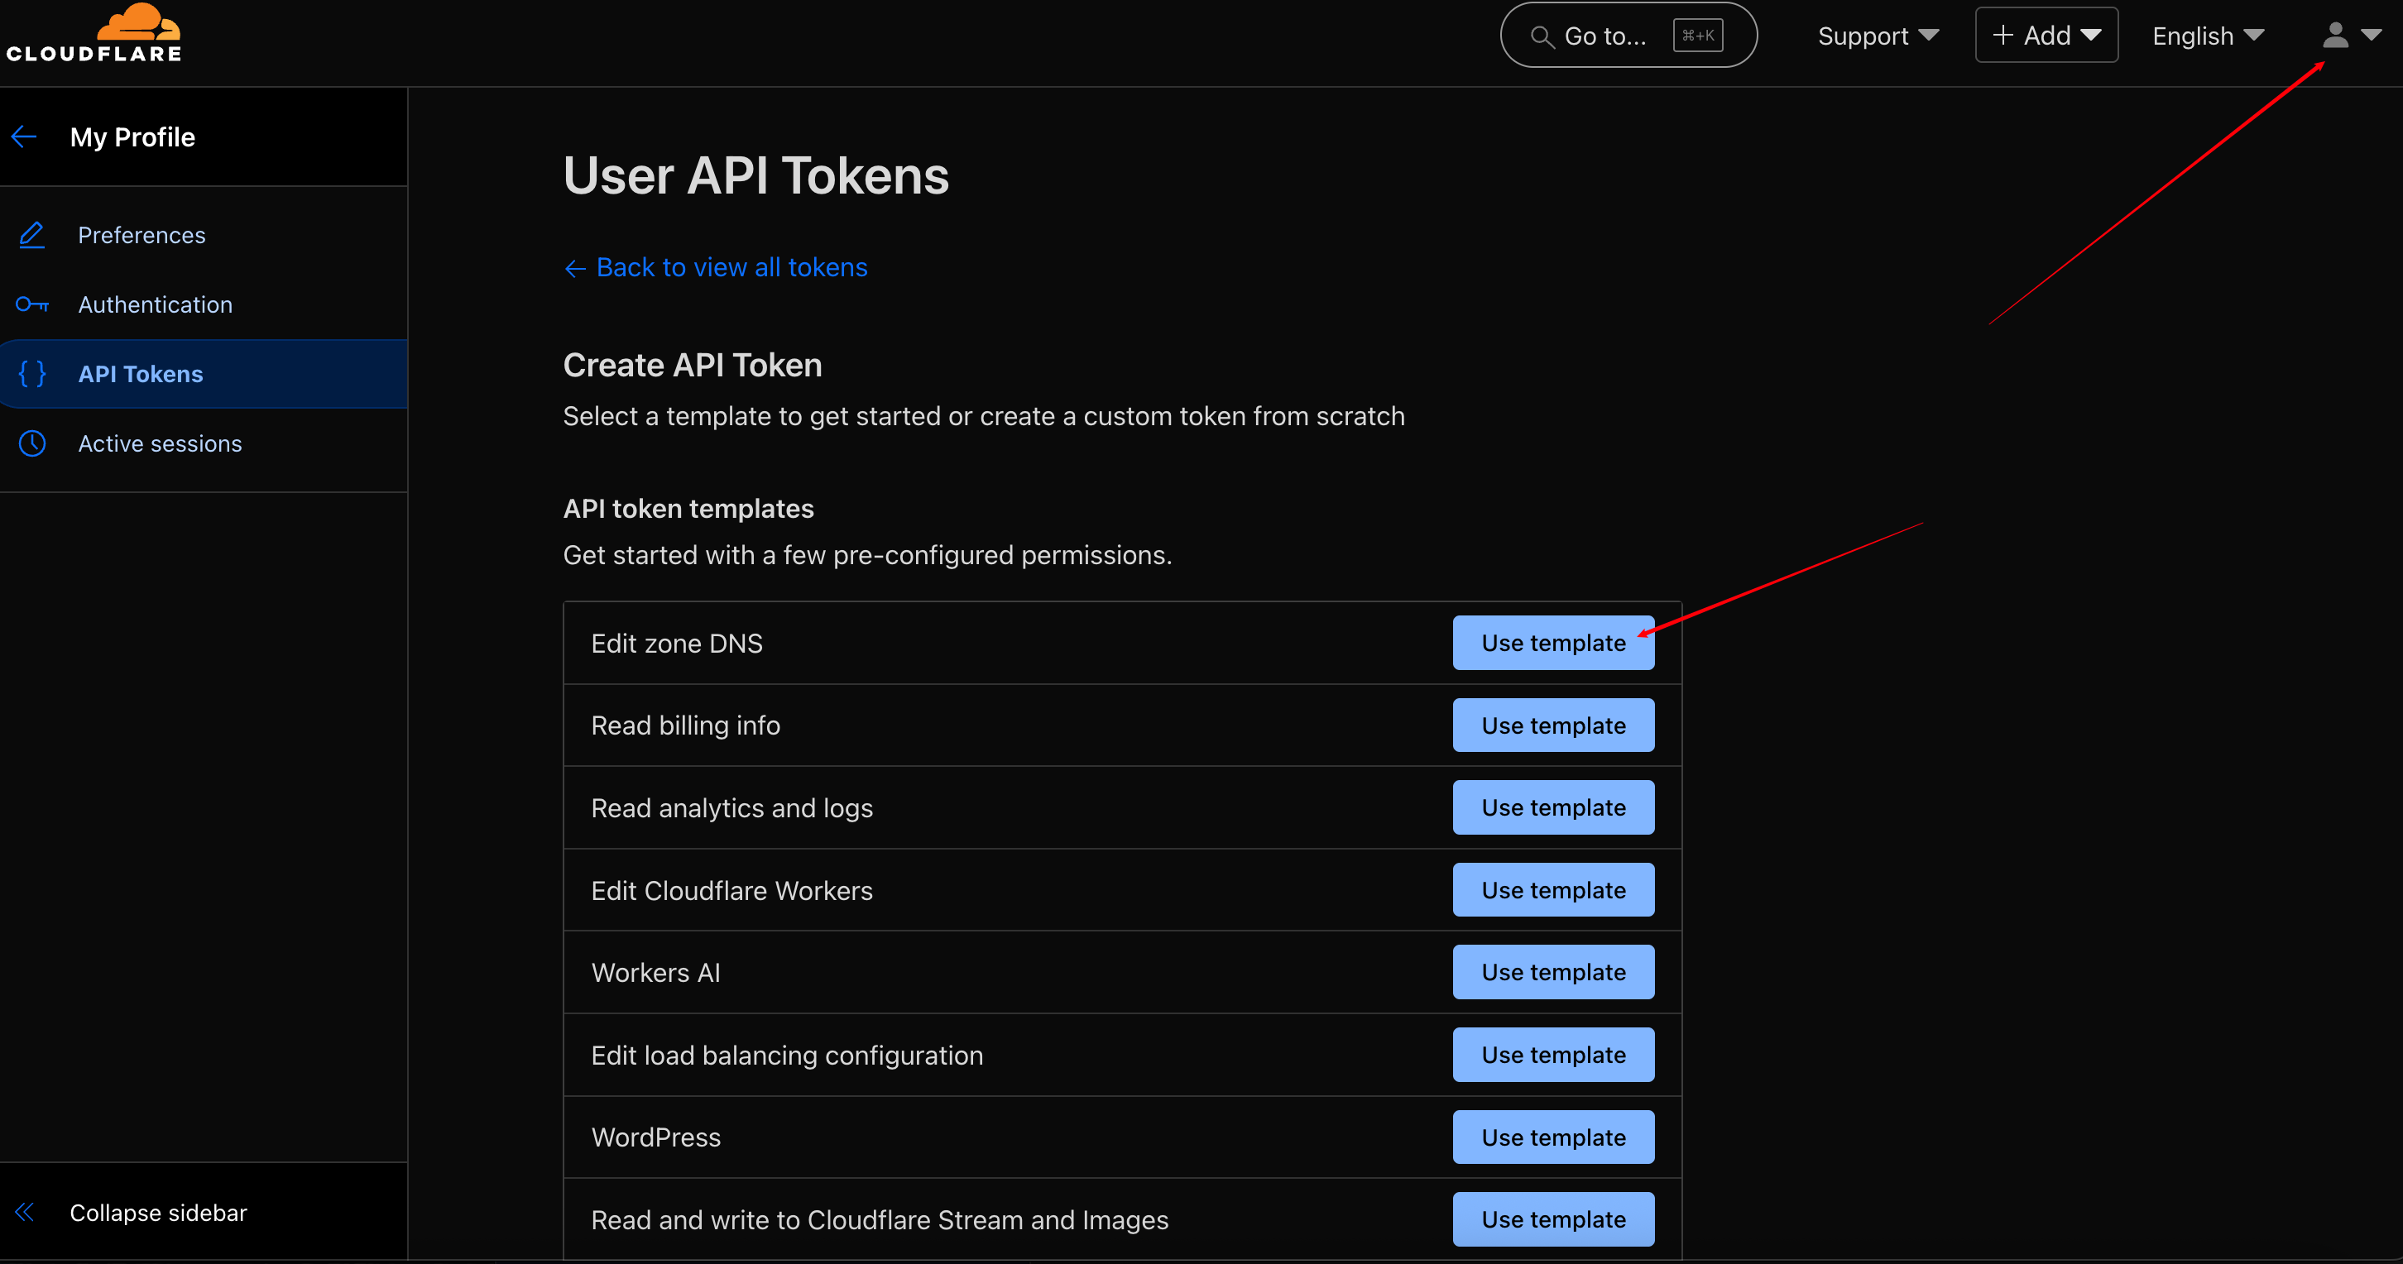Screen dimensions: 2403x1264
Task: Click the Cloudflare logo
Action: (x=94, y=34)
